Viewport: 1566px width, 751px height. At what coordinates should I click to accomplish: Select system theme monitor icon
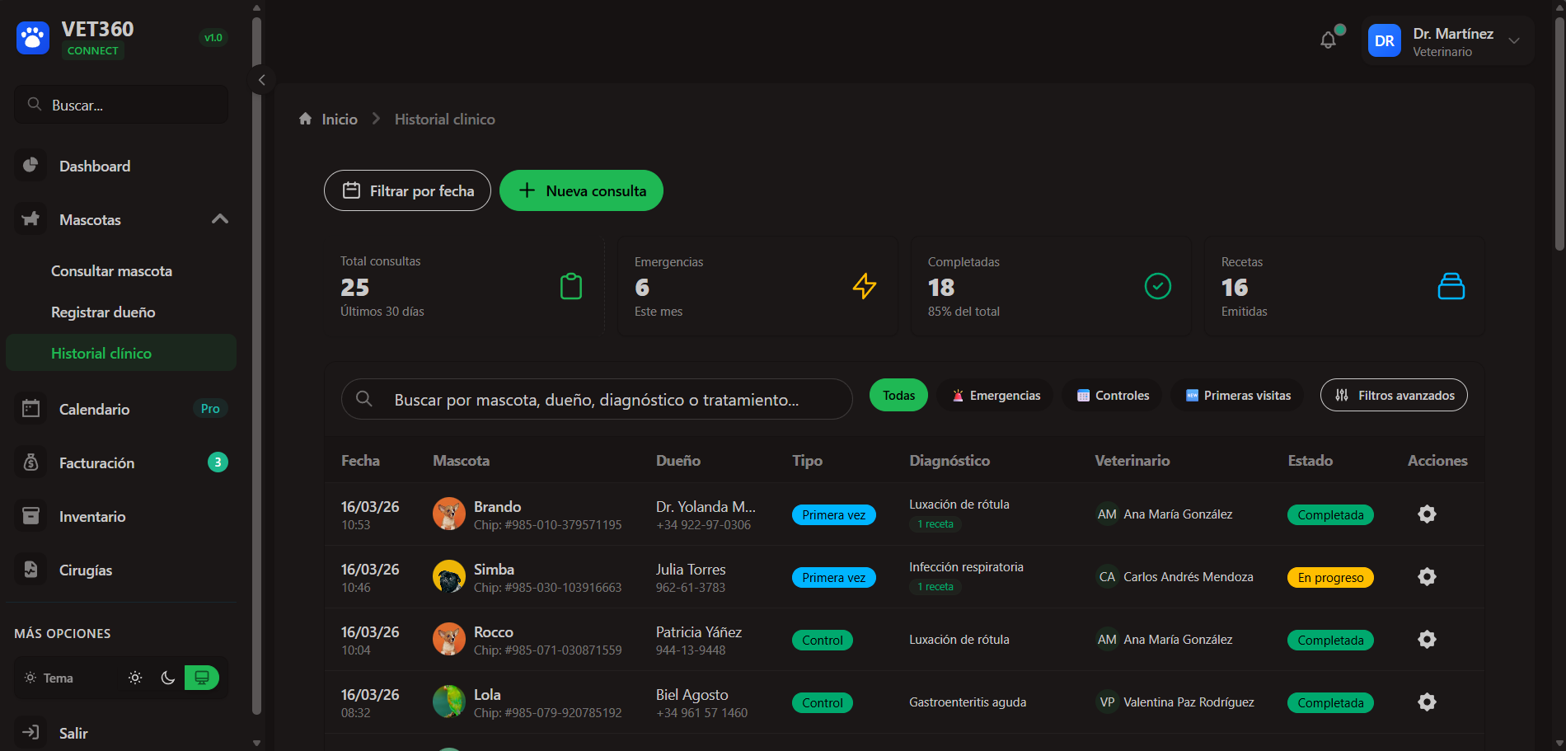201,678
